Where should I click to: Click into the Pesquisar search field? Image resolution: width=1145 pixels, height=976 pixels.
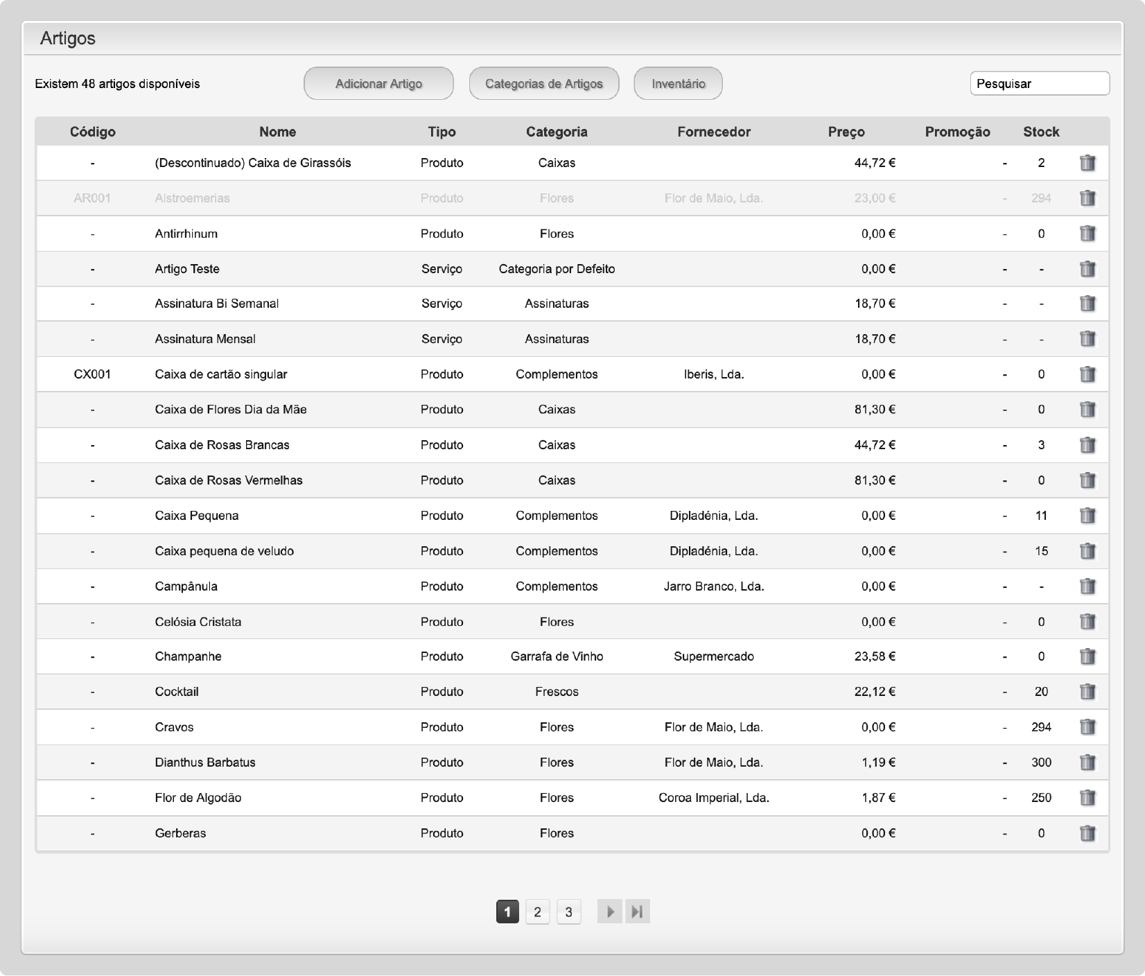(1039, 84)
